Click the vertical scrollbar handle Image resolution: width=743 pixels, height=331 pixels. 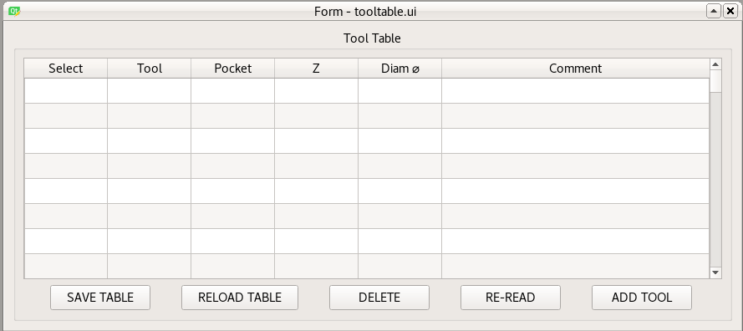coord(715,81)
